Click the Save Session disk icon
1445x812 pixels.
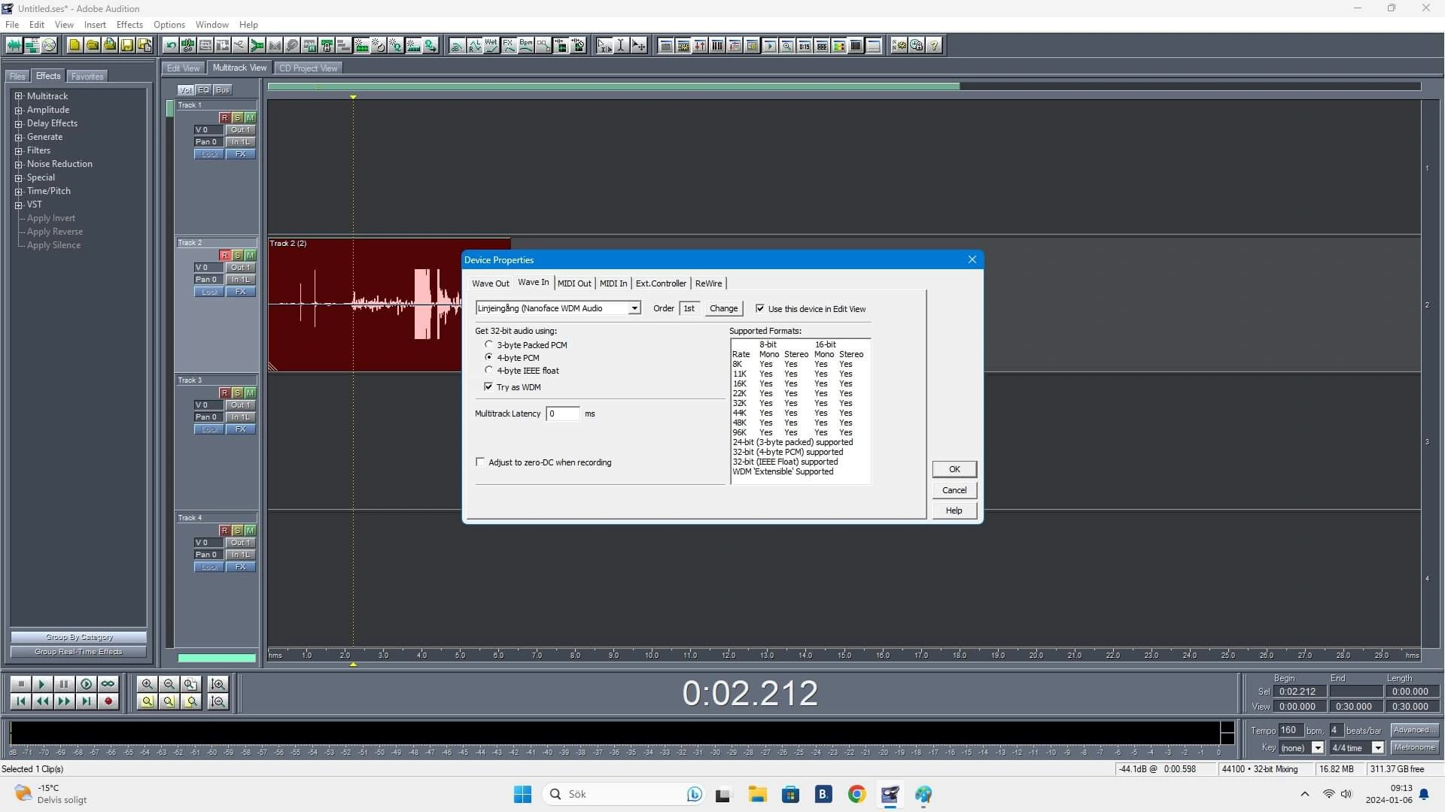(x=126, y=46)
